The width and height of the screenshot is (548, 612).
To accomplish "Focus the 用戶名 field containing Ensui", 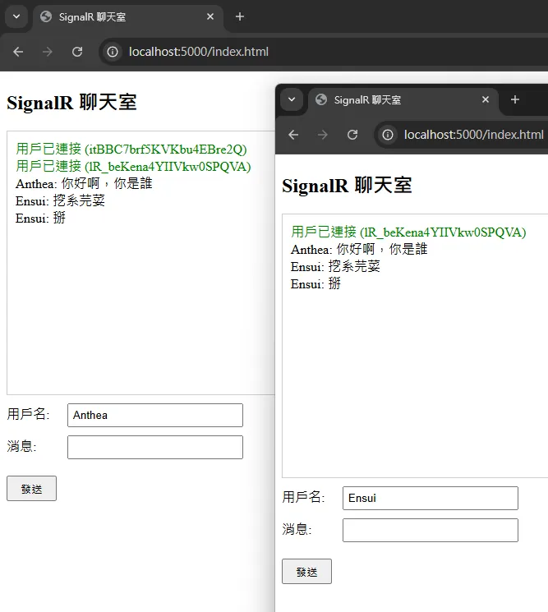I will [x=431, y=498].
